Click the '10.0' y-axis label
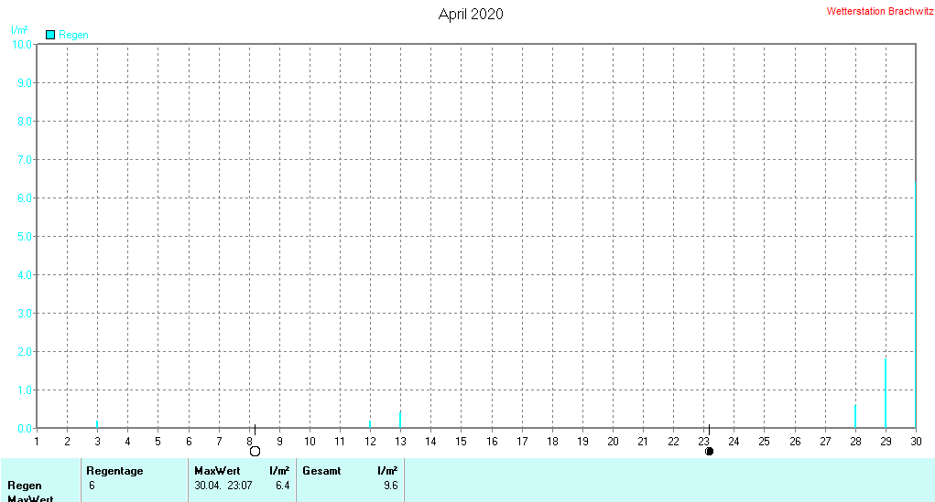935x502 pixels. 21,45
